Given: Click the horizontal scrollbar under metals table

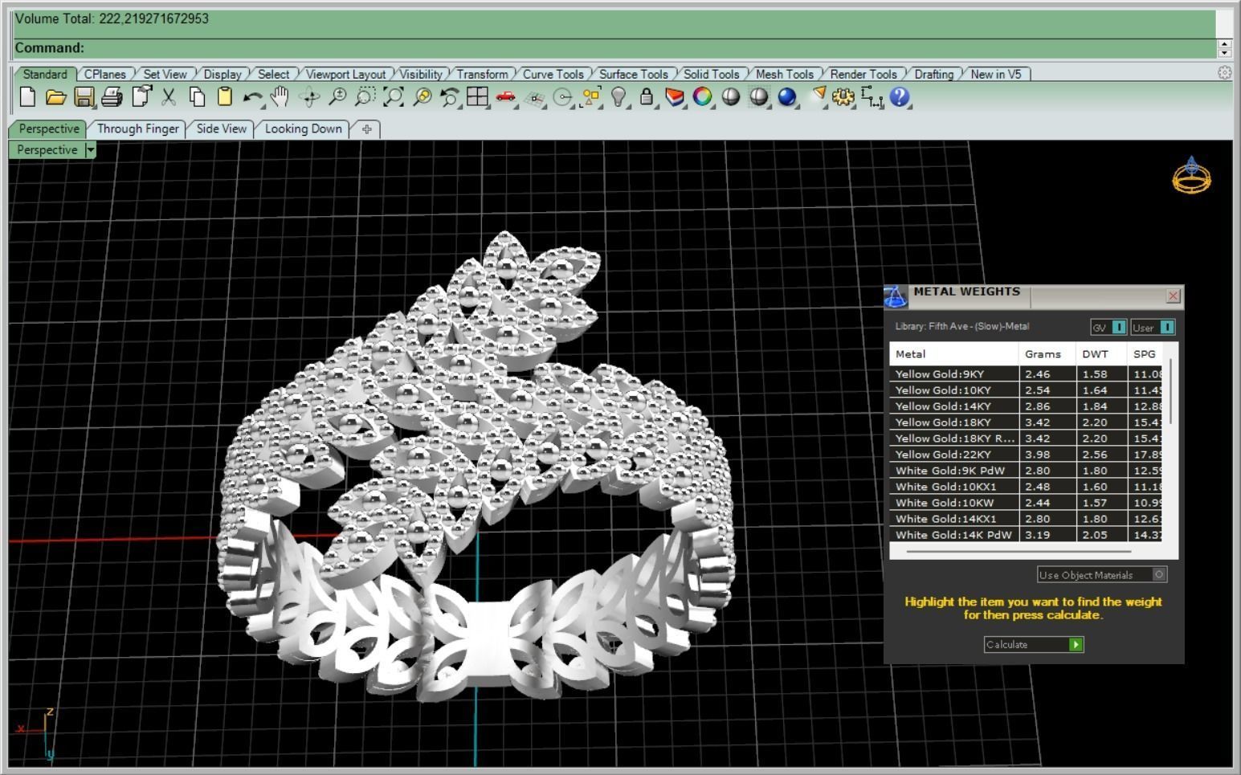Looking at the screenshot, I should coord(1019,552).
